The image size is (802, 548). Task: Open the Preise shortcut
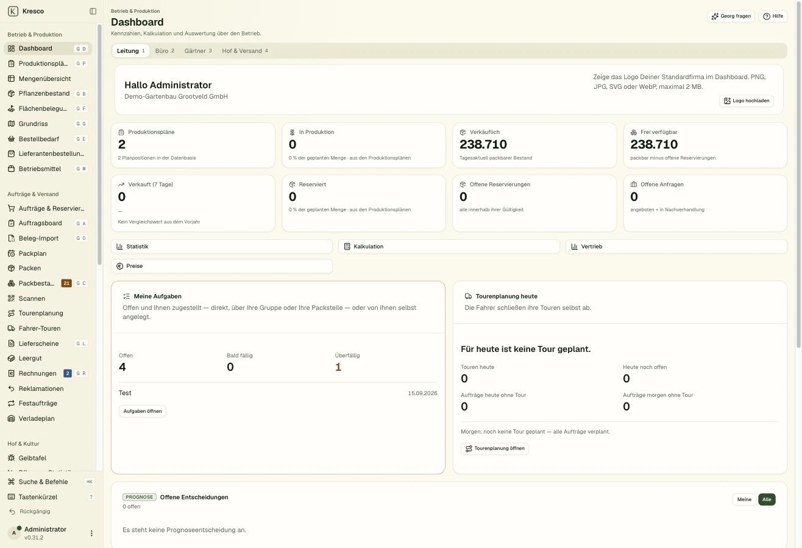(x=222, y=266)
